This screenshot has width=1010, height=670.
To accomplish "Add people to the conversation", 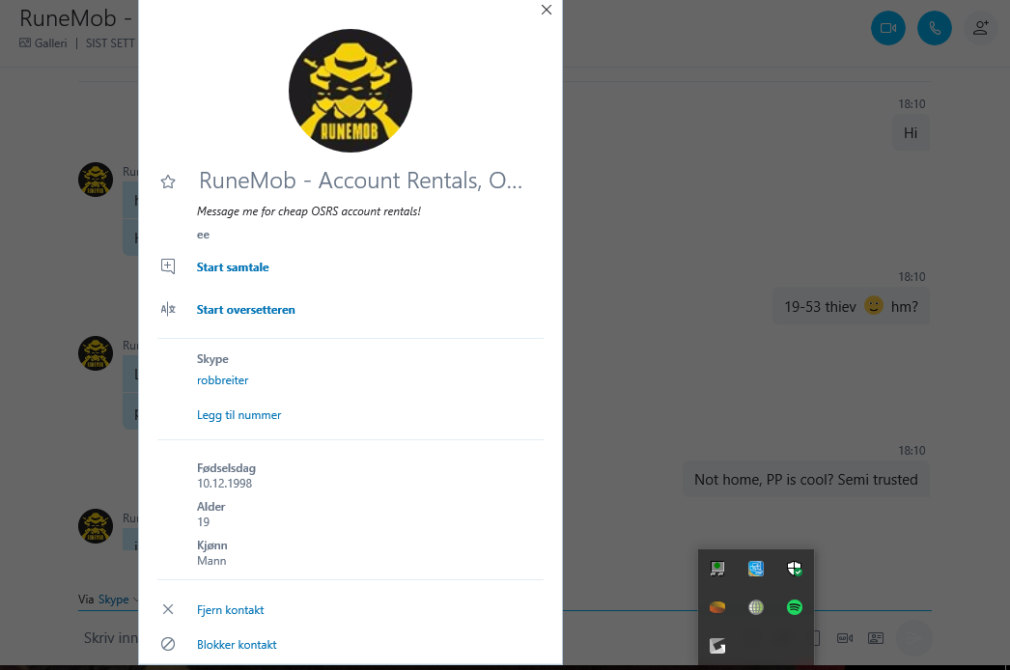I will point(980,28).
